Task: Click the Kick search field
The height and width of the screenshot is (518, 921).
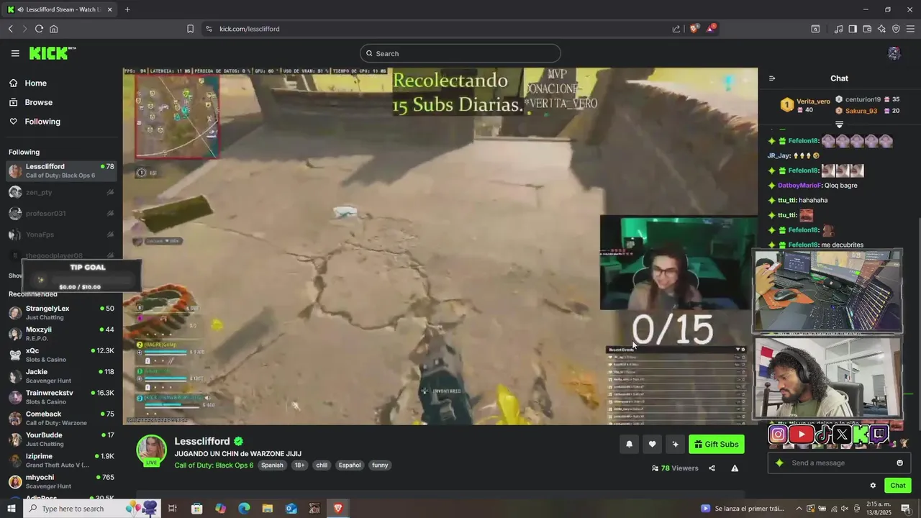Action: pos(460,53)
